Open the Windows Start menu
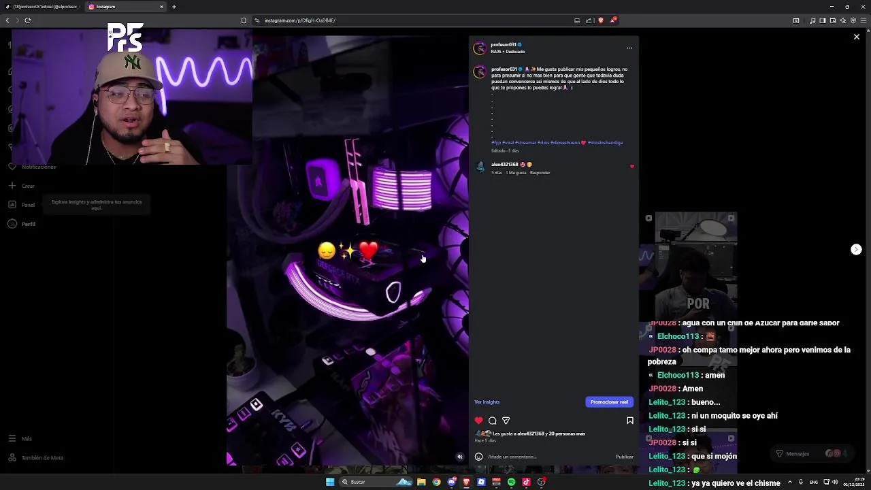This screenshot has width=871, height=490. coord(330,482)
